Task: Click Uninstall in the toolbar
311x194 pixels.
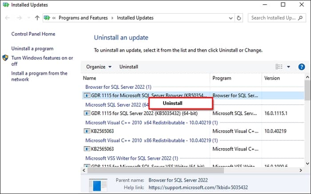Action: click(129, 67)
